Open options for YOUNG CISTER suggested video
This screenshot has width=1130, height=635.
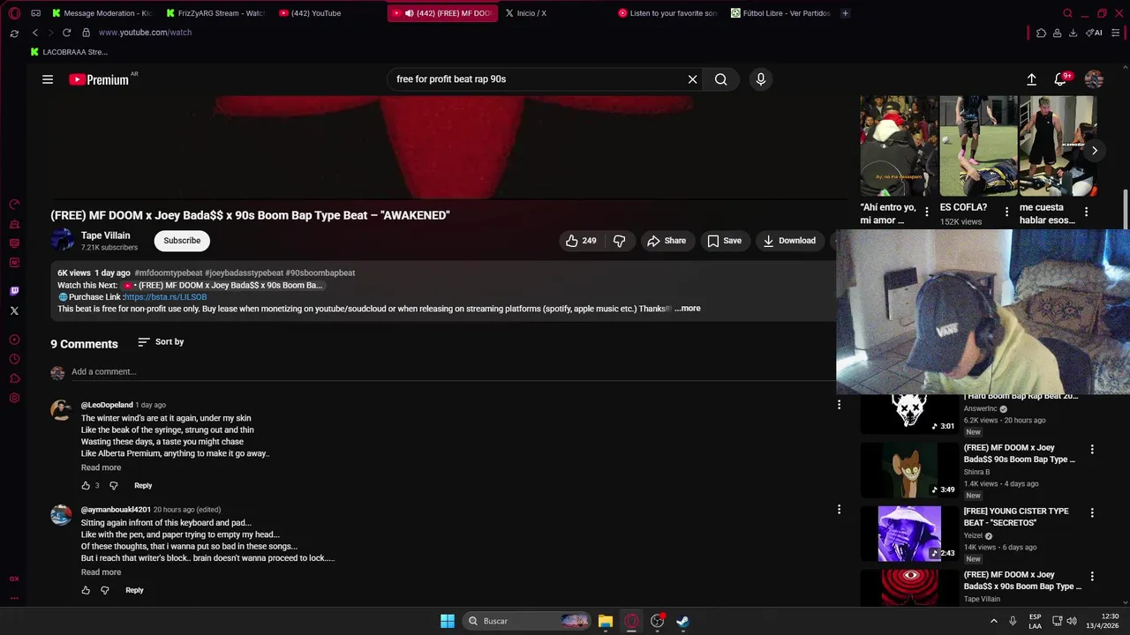(x=1092, y=513)
